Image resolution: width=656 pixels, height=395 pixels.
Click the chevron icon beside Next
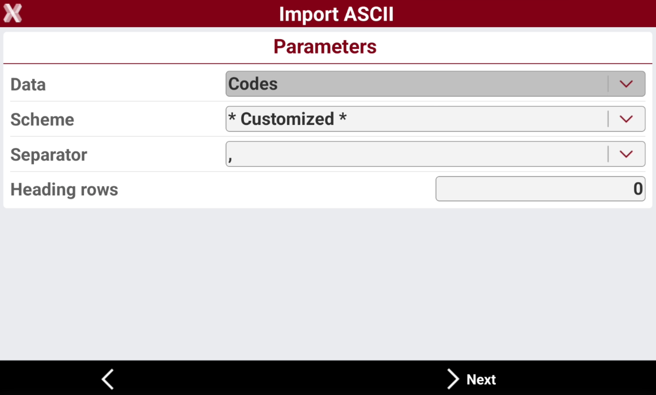tap(453, 379)
